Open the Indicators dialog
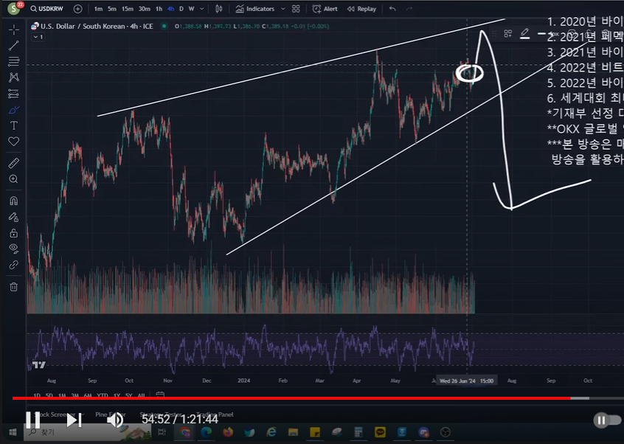 tap(255, 9)
